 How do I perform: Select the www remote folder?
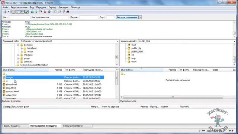click(134, 61)
